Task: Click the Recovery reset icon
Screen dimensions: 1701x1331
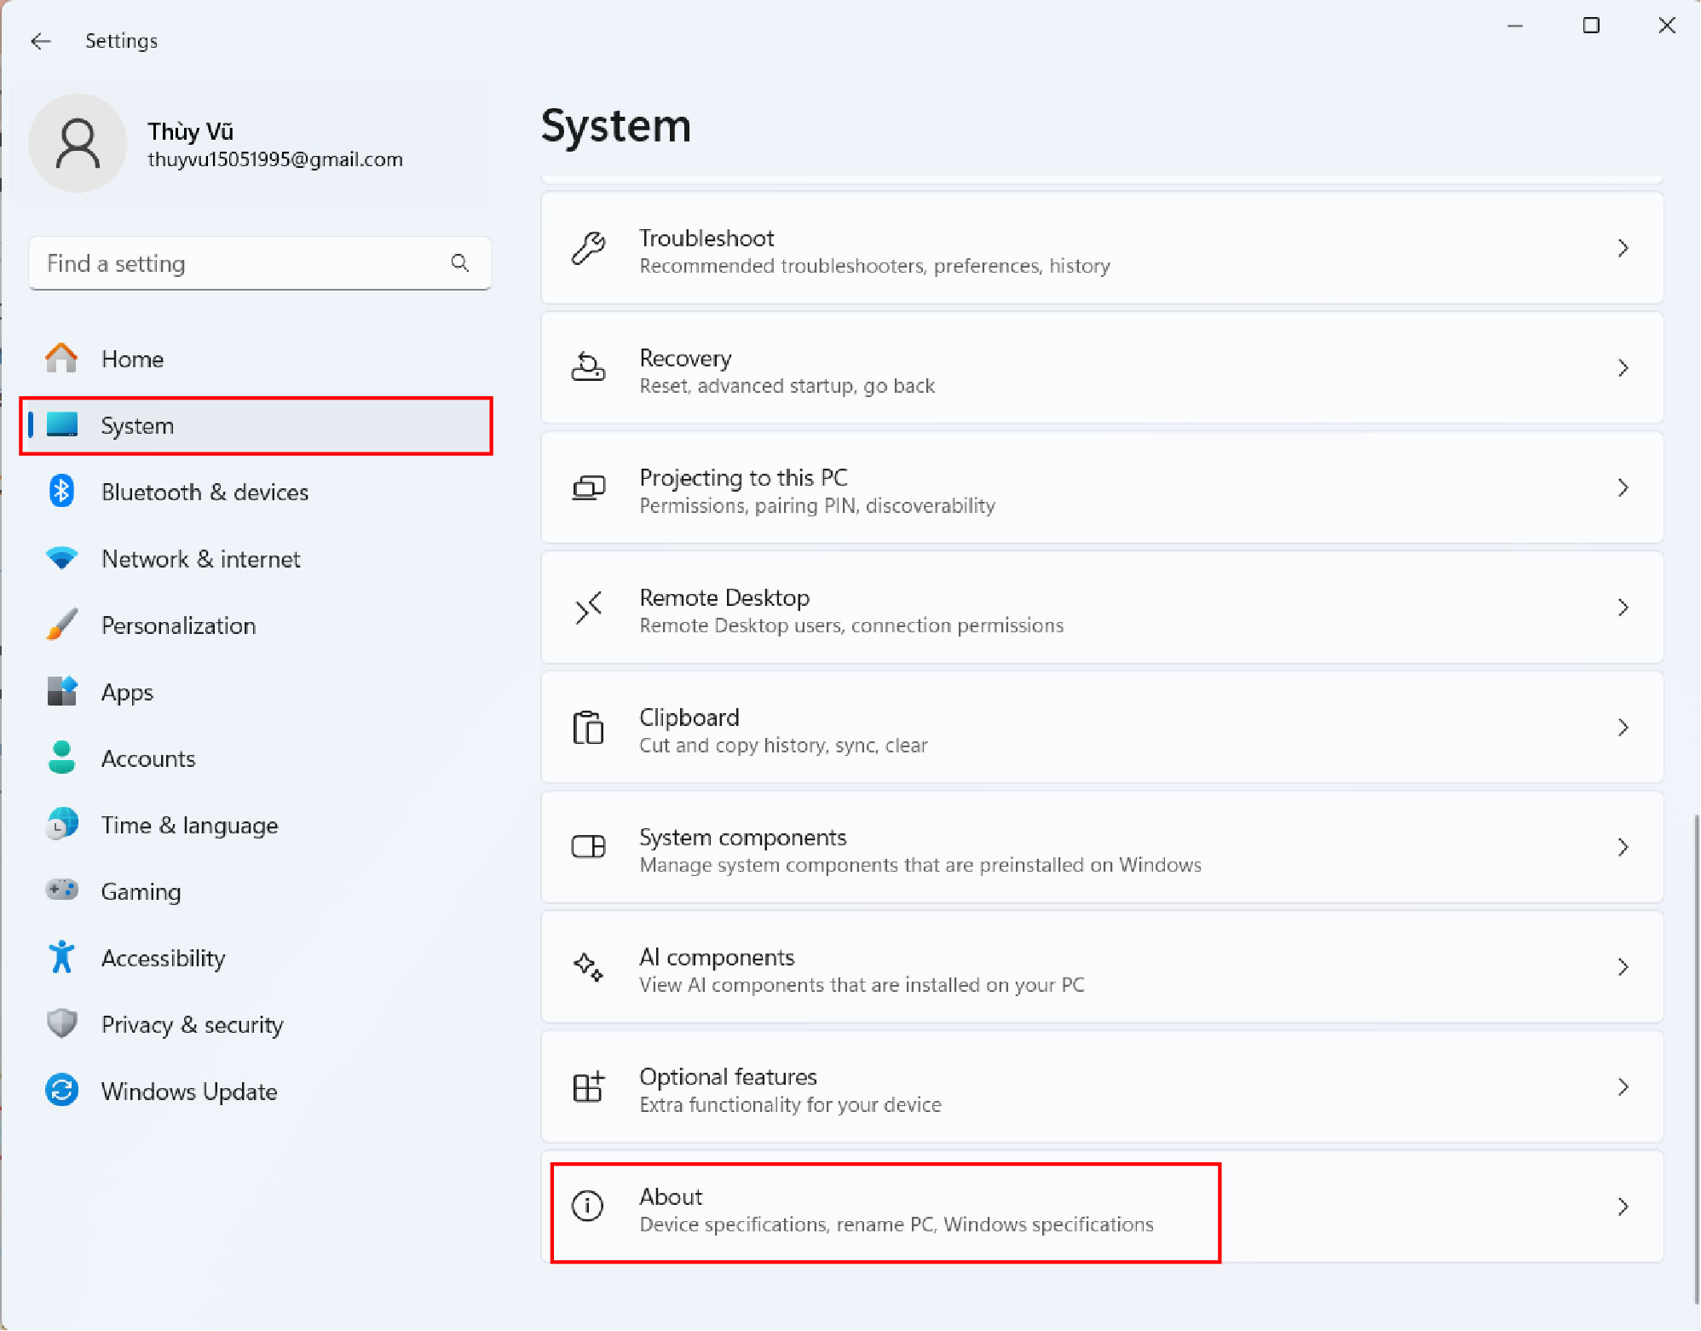Action: pos(587,368)
